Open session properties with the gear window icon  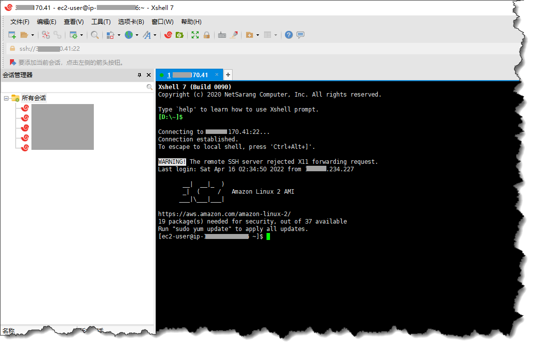[73, 35]
